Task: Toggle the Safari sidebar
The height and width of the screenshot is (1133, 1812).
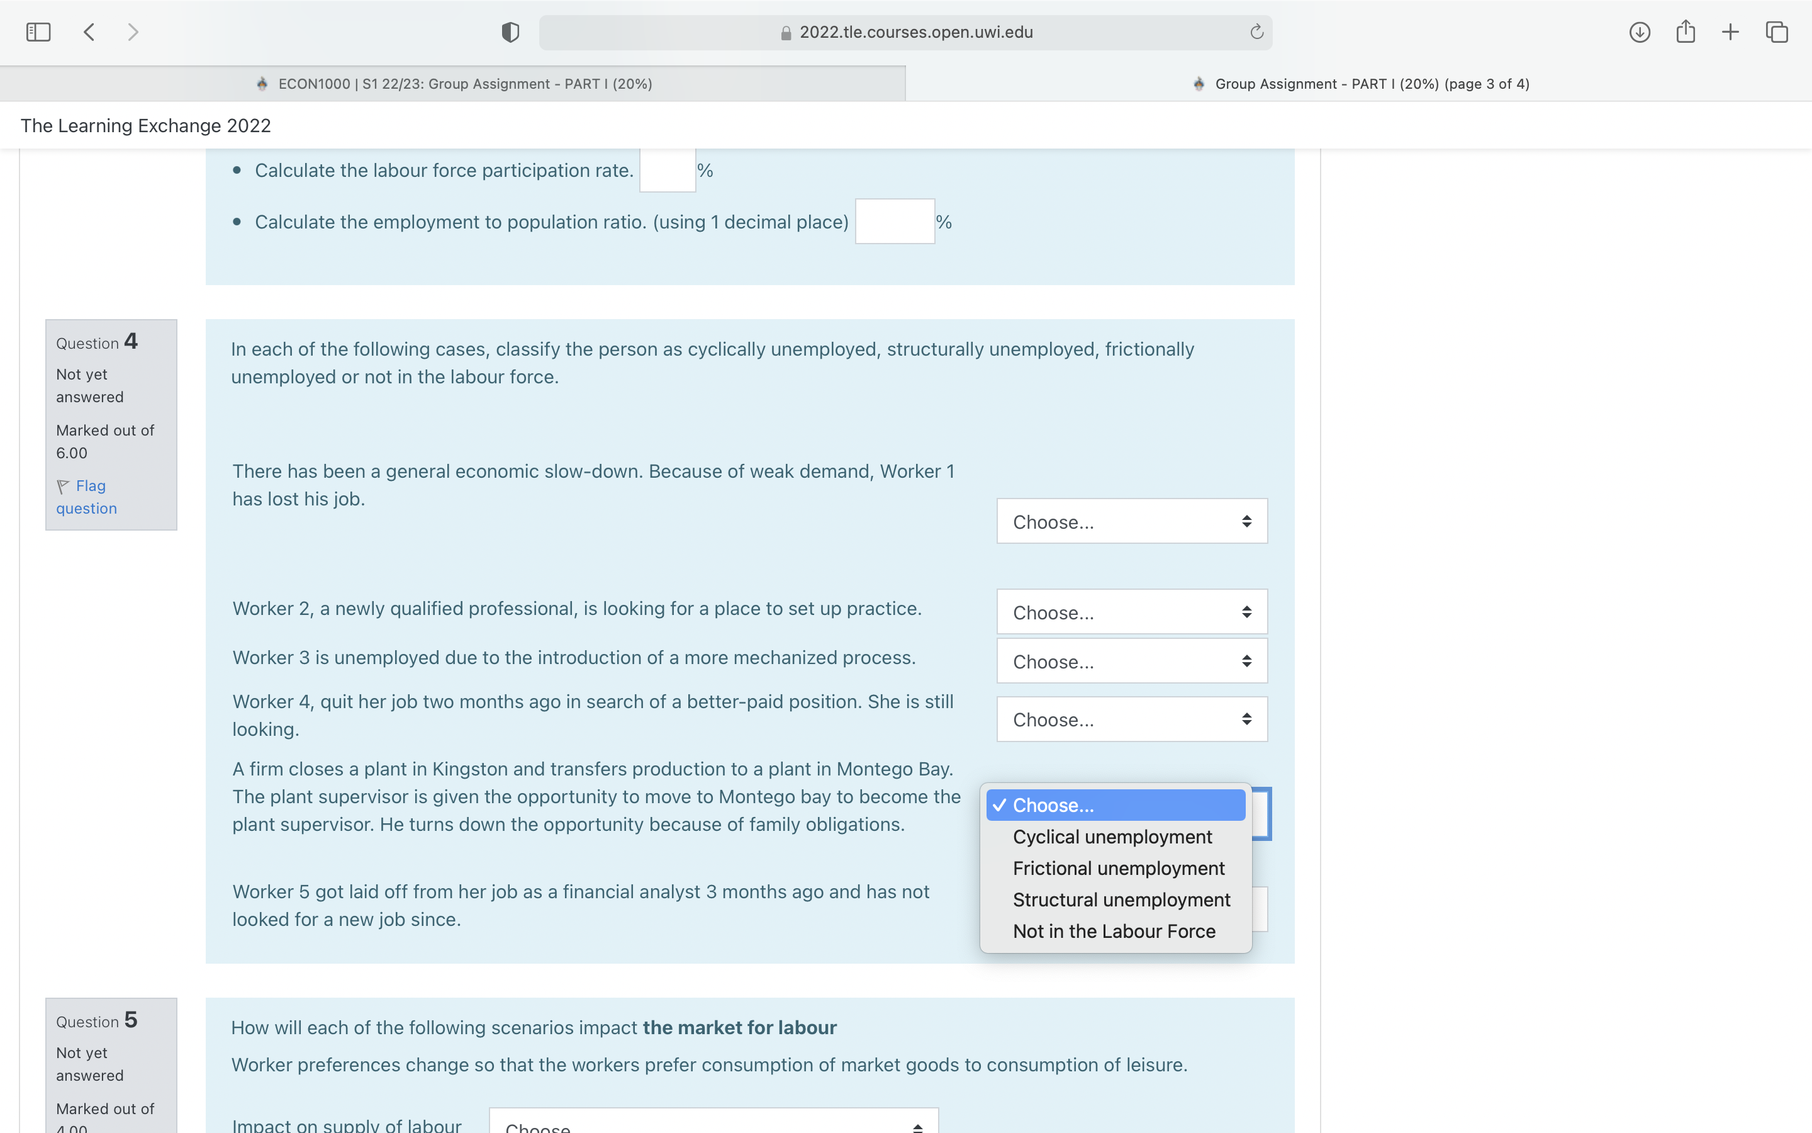Action: point(38,31)
